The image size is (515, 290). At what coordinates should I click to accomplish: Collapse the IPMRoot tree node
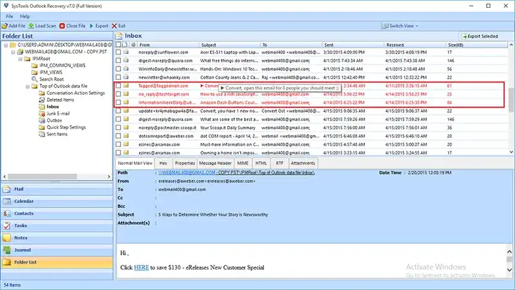click(x=20, y=59)
